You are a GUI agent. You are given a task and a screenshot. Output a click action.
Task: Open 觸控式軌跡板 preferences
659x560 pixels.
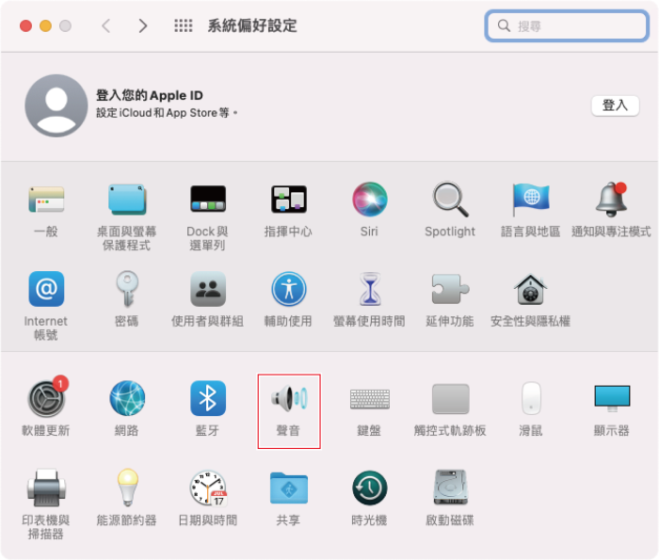[x=450, y=399]
